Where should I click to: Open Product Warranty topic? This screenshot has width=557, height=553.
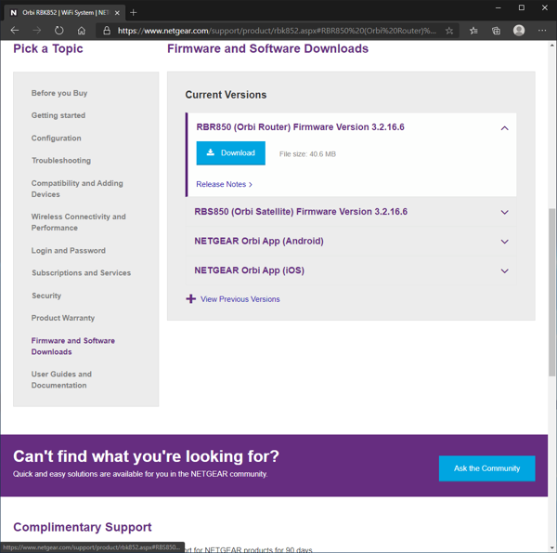[63, 318]
